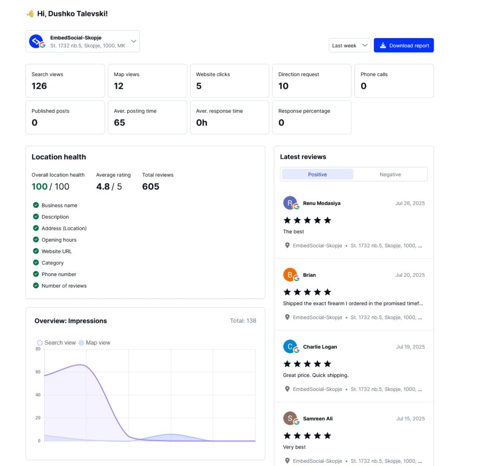Click reviewer name Brian
This screenshot has height=466, width=481.
click(309, 275)
